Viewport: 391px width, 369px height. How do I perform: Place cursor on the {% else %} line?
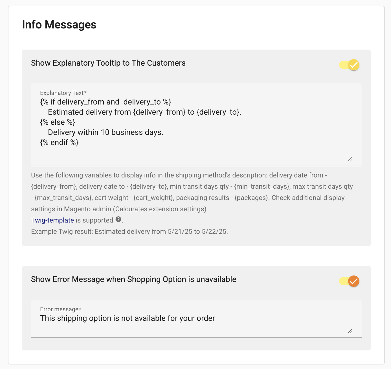point(58,122)
